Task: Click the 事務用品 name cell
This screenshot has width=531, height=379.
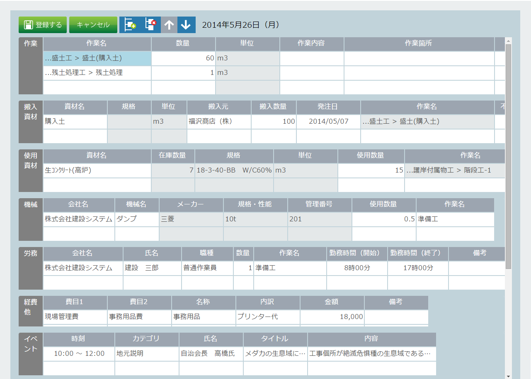Action: coord(204,317)
